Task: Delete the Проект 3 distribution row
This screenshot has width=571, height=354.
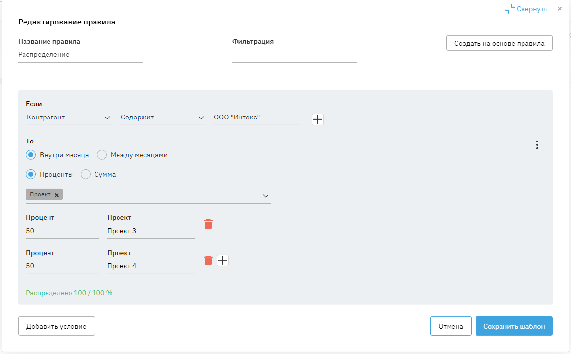Action: pyautogui.click(x=208, y=224)
